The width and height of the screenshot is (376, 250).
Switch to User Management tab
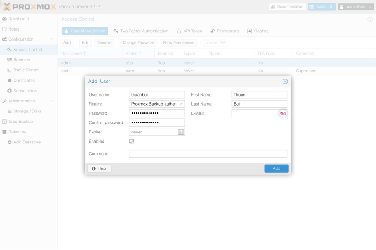coord(84,31)
